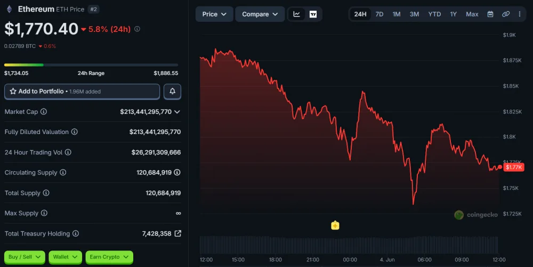Click Add to Portfolio button
The height and width of the screenshot is (267, 533).
[82, 91]
